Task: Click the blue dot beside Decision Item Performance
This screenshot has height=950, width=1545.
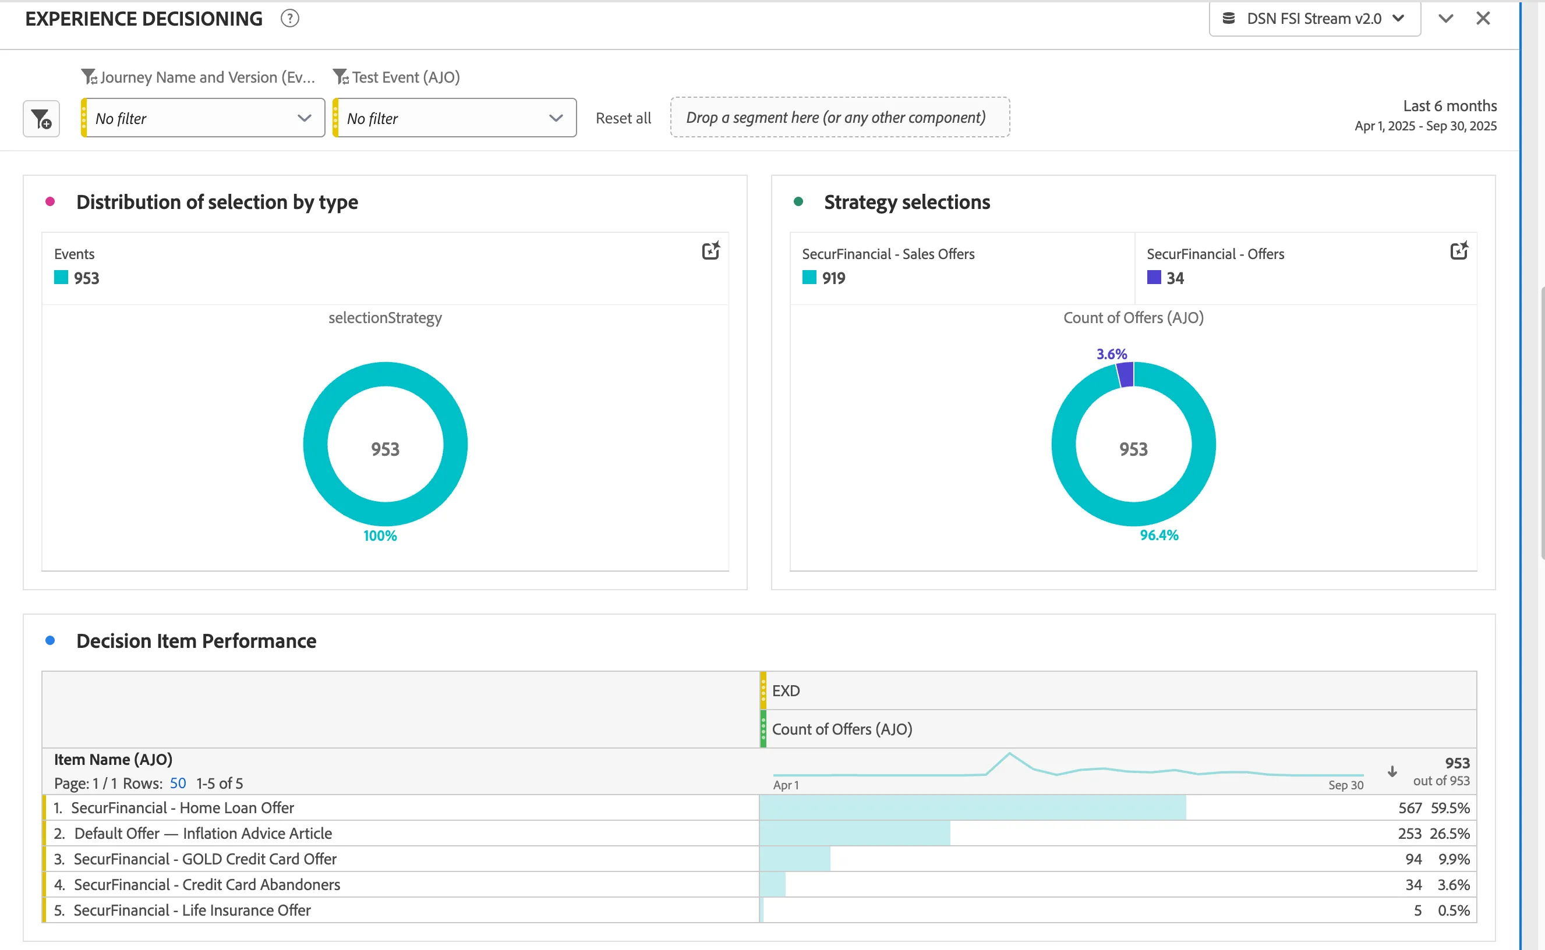Action: tap(50, 641)
